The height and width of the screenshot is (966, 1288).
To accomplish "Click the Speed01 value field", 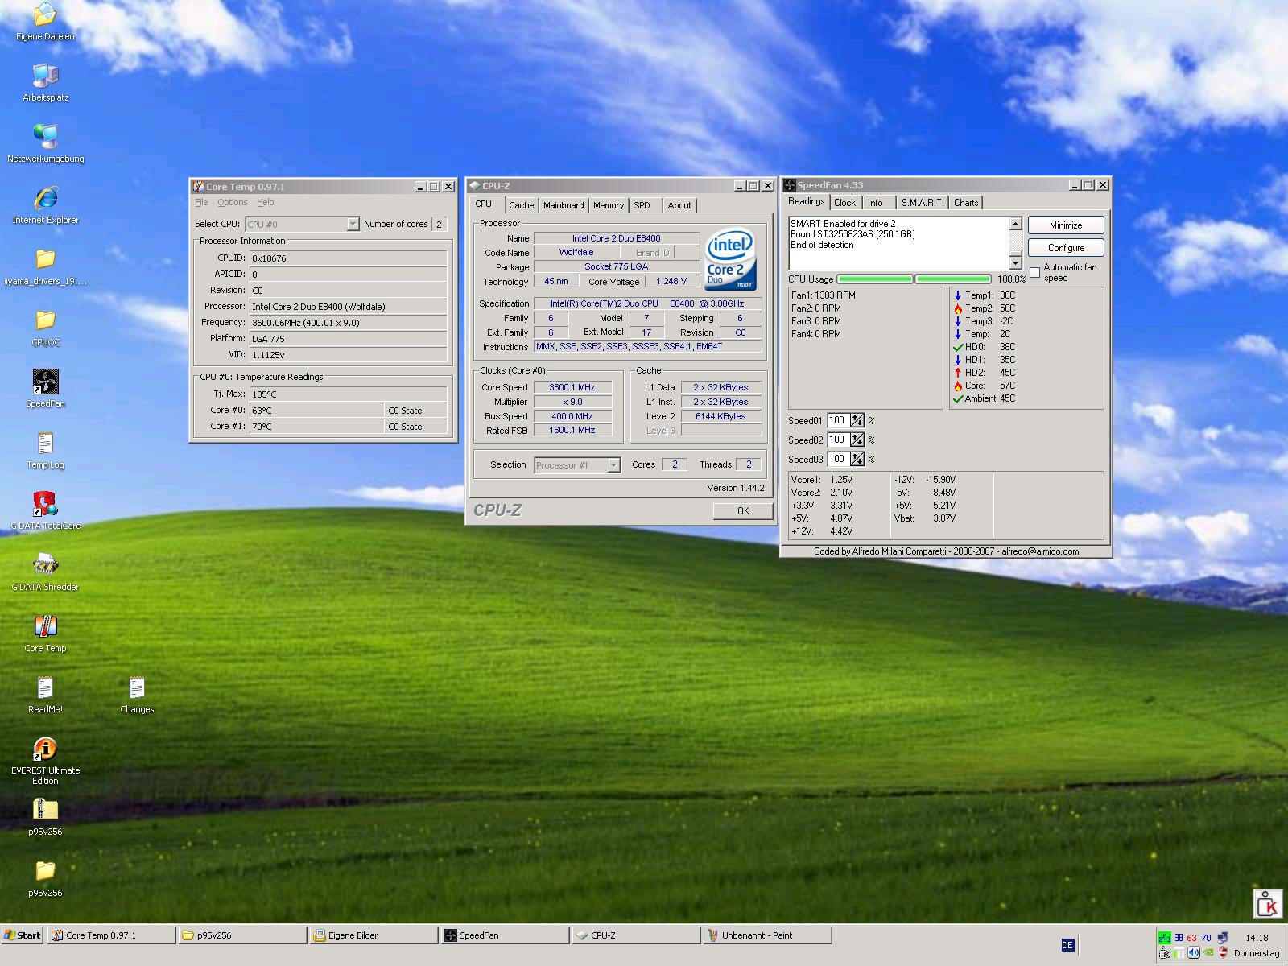I will (839, 420).
